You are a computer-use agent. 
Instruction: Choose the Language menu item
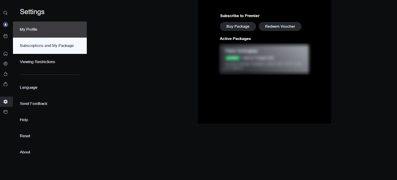click(50, 88)
